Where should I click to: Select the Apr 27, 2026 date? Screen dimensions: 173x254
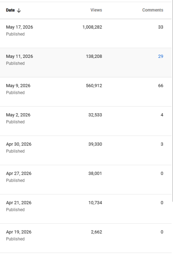tap(19, 174)
